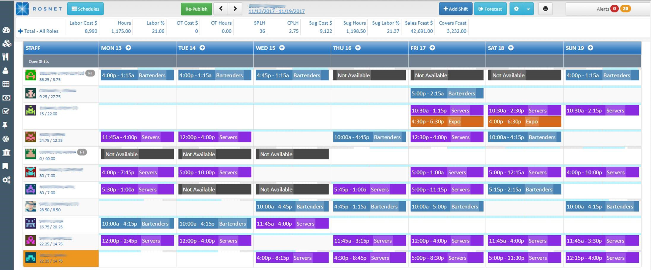The height and width of the screenshot is (270, 651).
Task: Open the user profile icon in sidebar
Action: coord(6,70)
